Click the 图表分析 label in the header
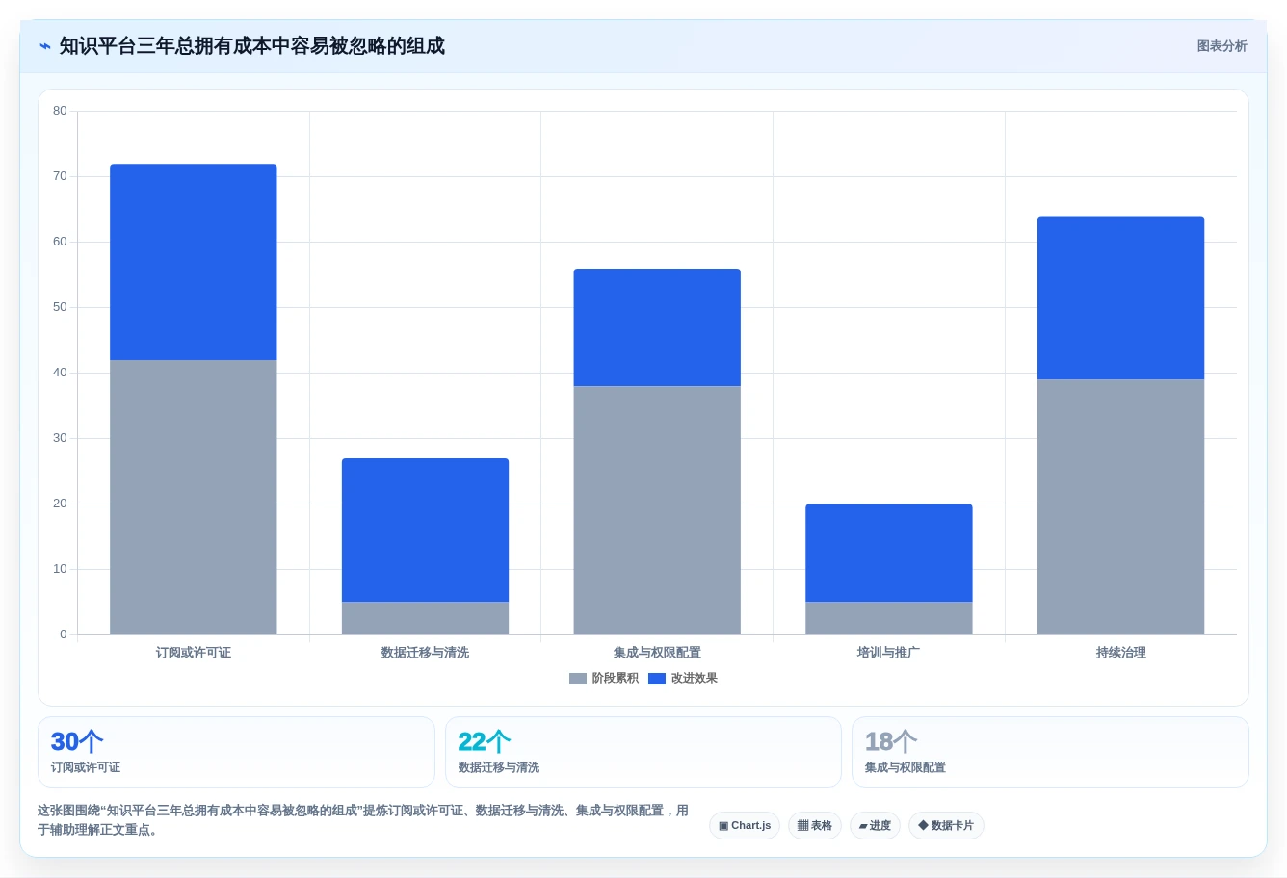The width and height of the screenshot is (1287, 878). tap(1221, 46)
